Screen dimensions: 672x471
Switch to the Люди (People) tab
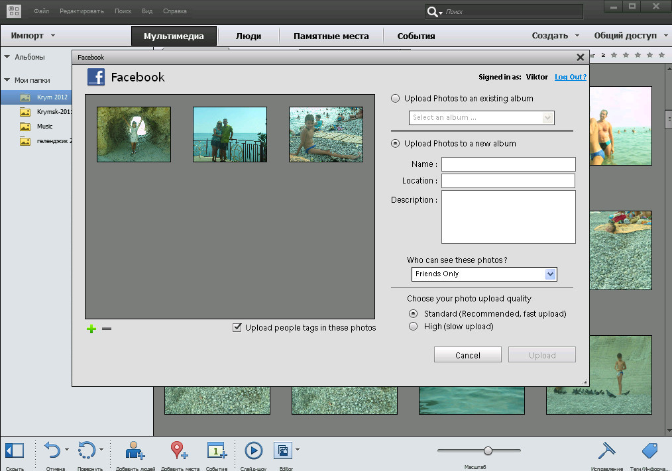coord(249,36)
